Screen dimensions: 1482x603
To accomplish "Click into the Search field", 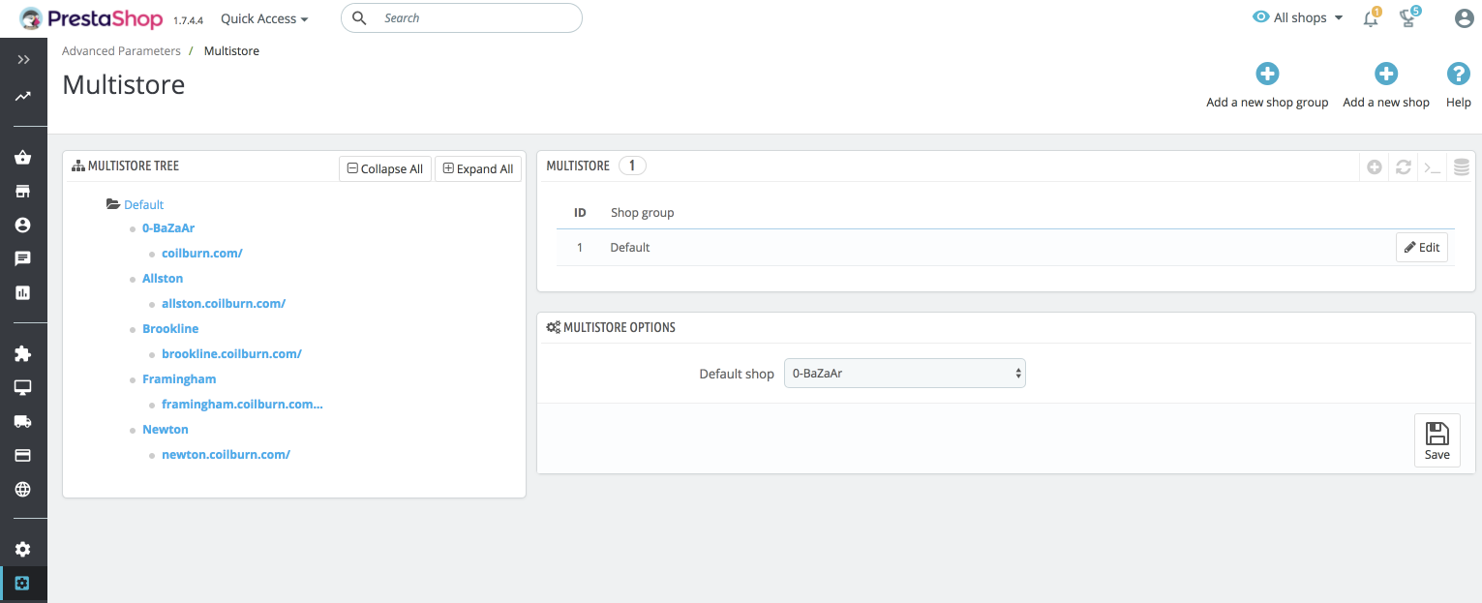I will tap(474, 18).
